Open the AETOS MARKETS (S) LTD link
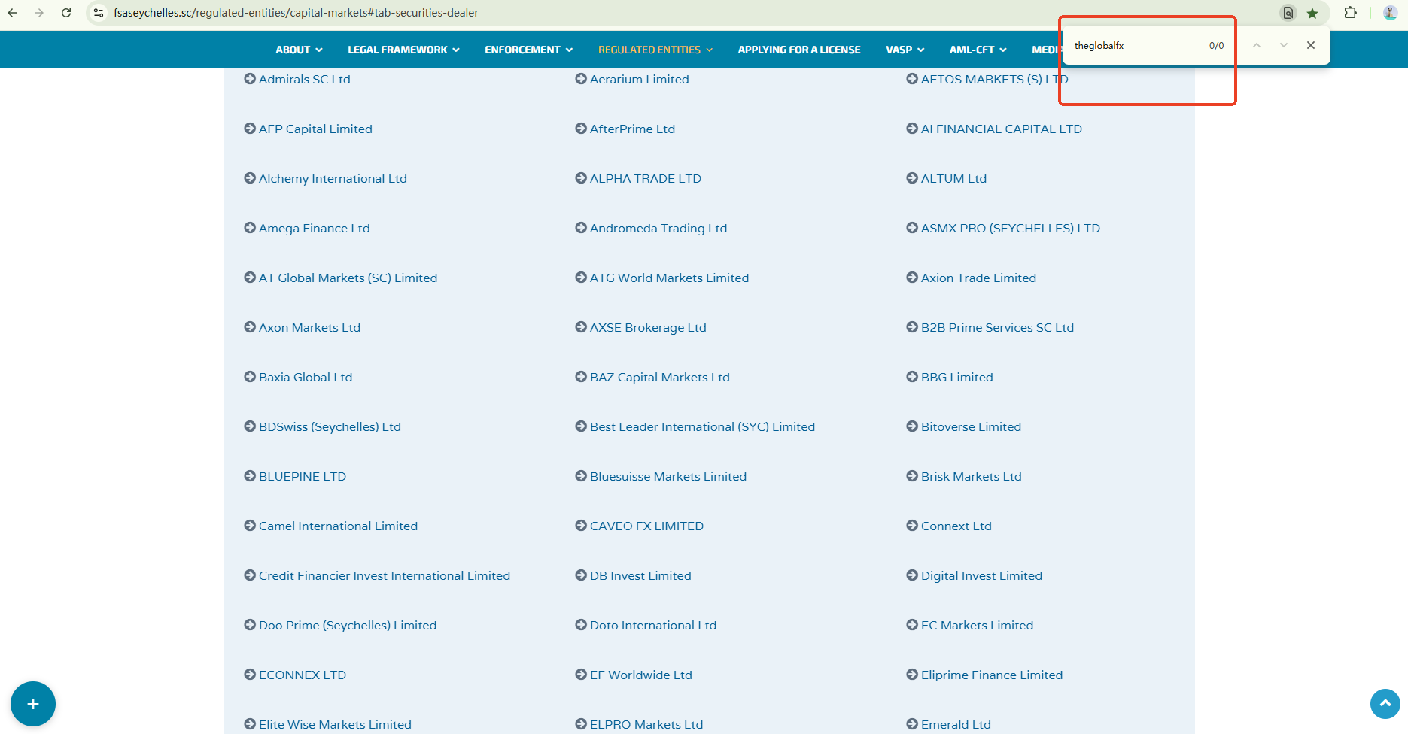The width and height of the screenshot is (1408, 734). [x=994, y=79]
